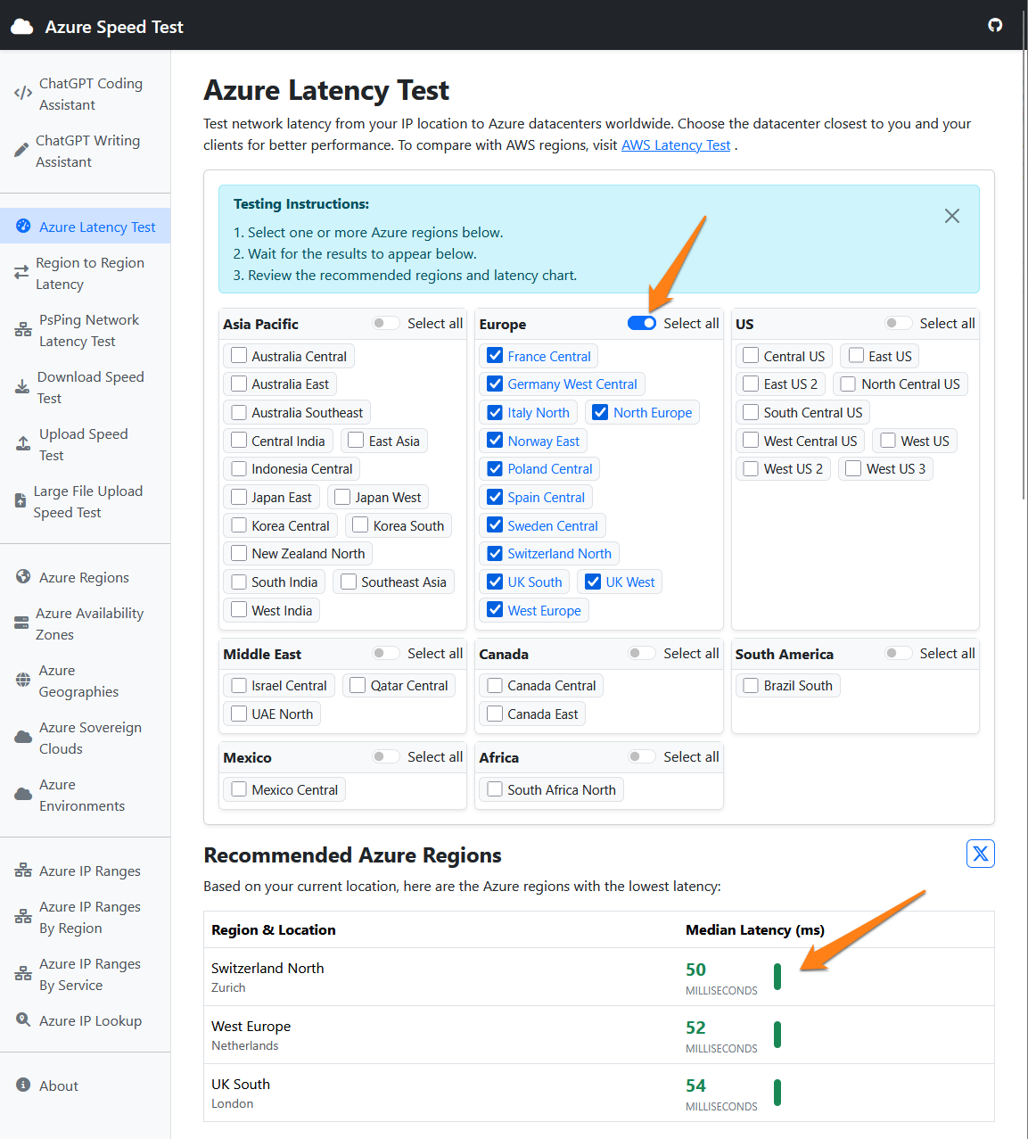This screenshot has height=1139, width=1028.
Task: Open Azure IP Lookup page
Action: click(85, 1020)
